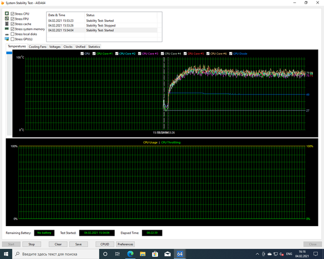Launch Microsoft Edge from the taskbar
324x259 pixels.
tap(130, 254)
